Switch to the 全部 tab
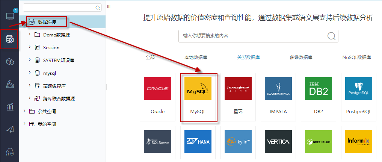This screenshot has width=382, height=162. [150, 58]
